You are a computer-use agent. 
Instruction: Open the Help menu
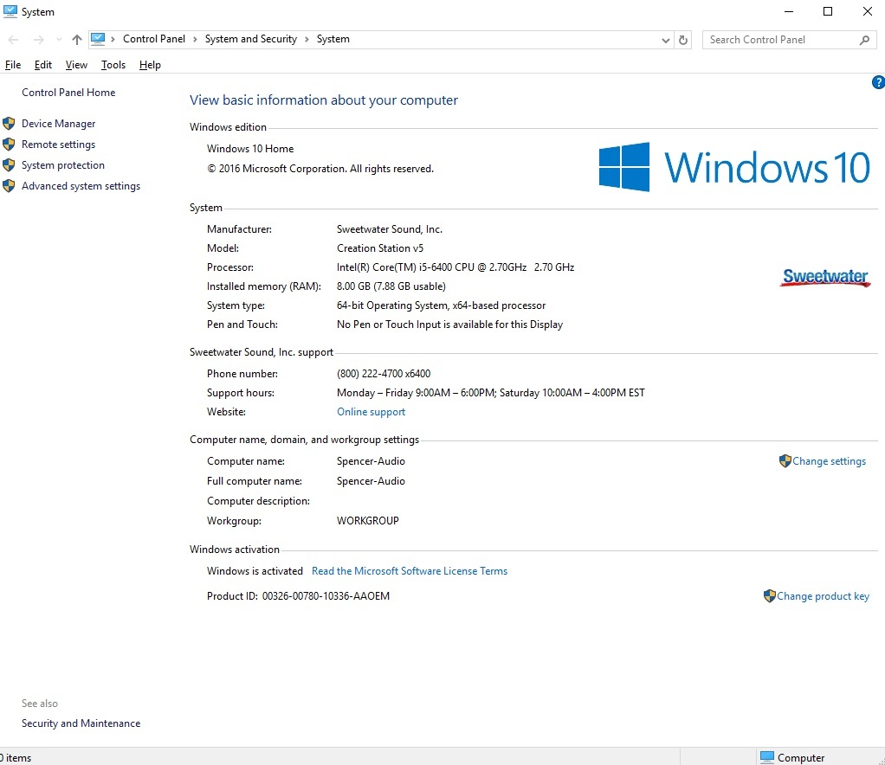tap(150, 65)
